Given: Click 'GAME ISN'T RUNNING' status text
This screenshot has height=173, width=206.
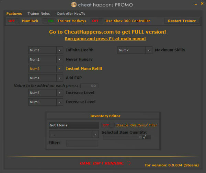Looking at the screenshot, I should [102, 163].
